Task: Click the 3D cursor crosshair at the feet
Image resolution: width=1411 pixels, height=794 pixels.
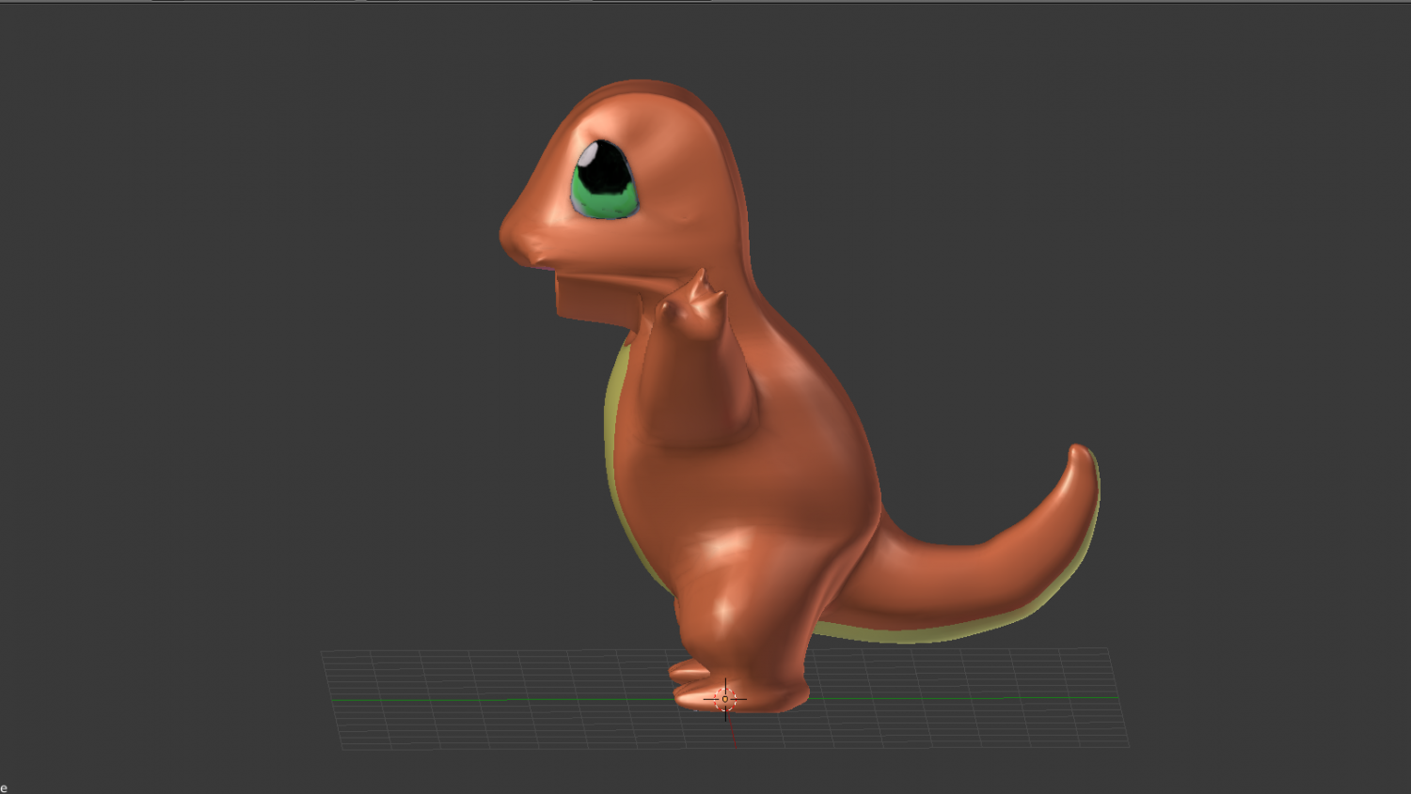Action: tap(725, 698)
